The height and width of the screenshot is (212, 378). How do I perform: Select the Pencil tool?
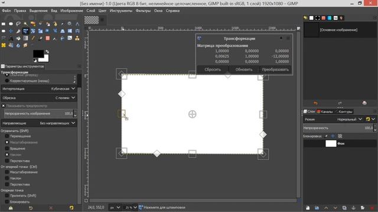click(x=33, y=38)
